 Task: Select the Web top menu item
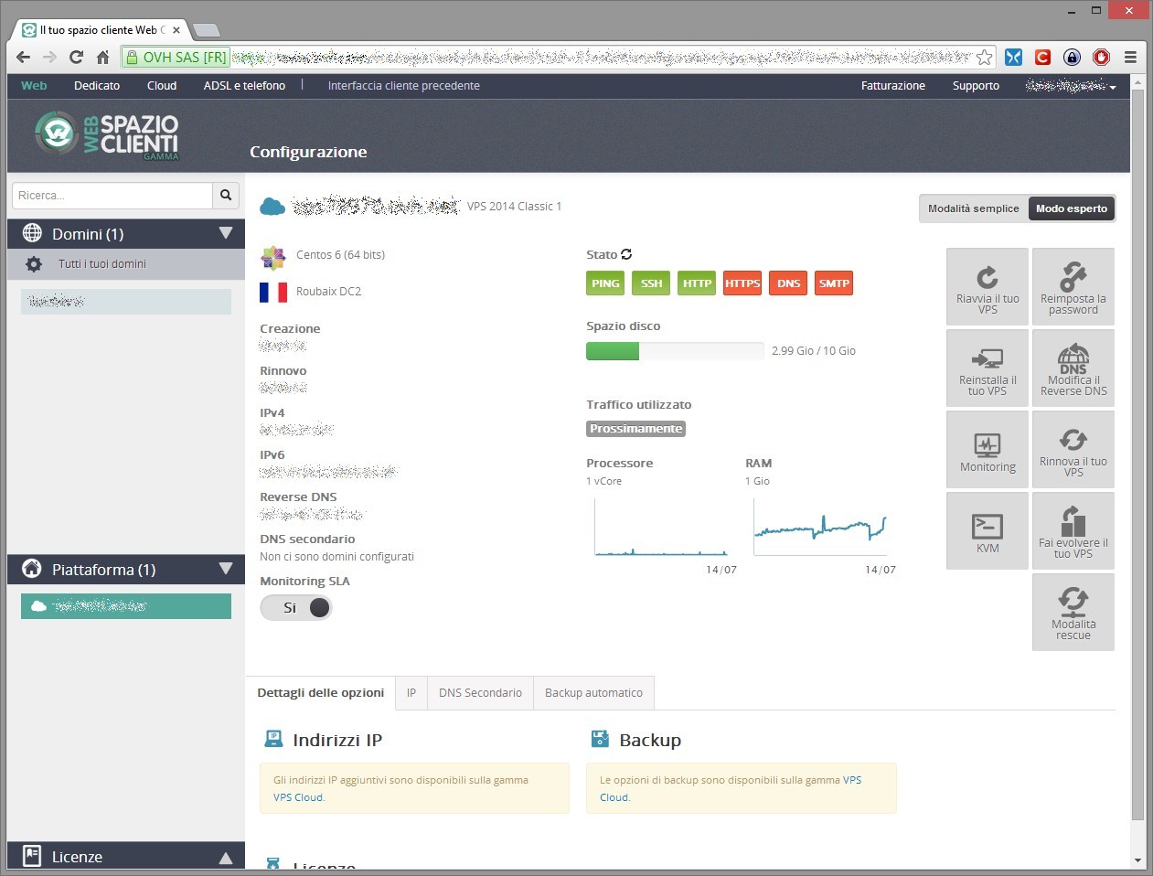coord(34,86)
